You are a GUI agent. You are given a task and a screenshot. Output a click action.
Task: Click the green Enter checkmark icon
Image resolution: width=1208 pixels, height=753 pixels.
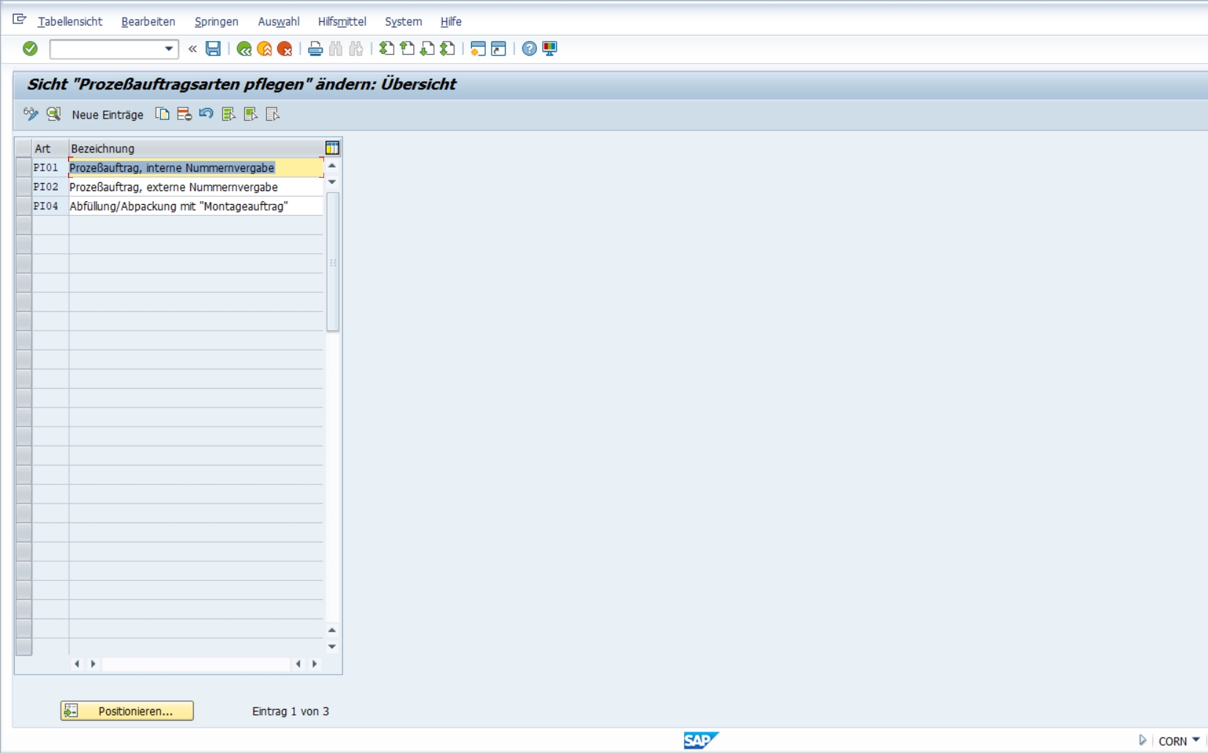point(30,48)
